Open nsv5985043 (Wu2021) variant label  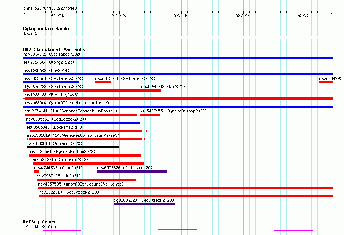163,87
